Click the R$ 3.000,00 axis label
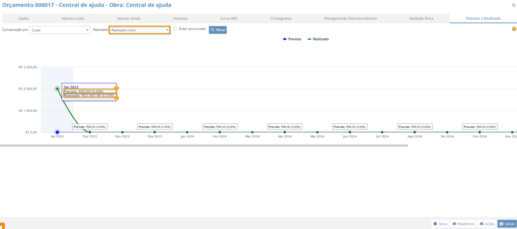Screen dimensions: 517x229 [28, 67]
